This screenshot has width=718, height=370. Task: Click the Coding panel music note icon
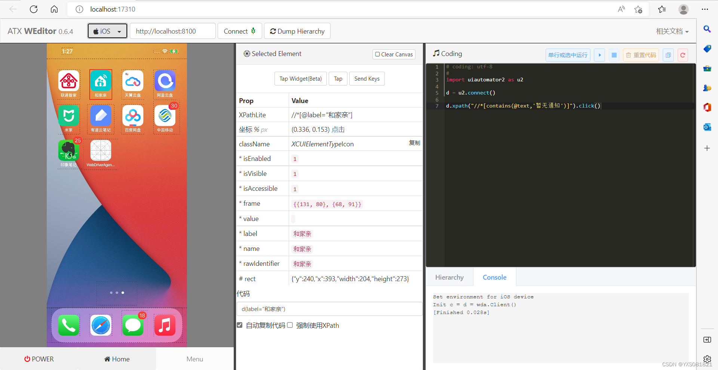tap(436, 53)
